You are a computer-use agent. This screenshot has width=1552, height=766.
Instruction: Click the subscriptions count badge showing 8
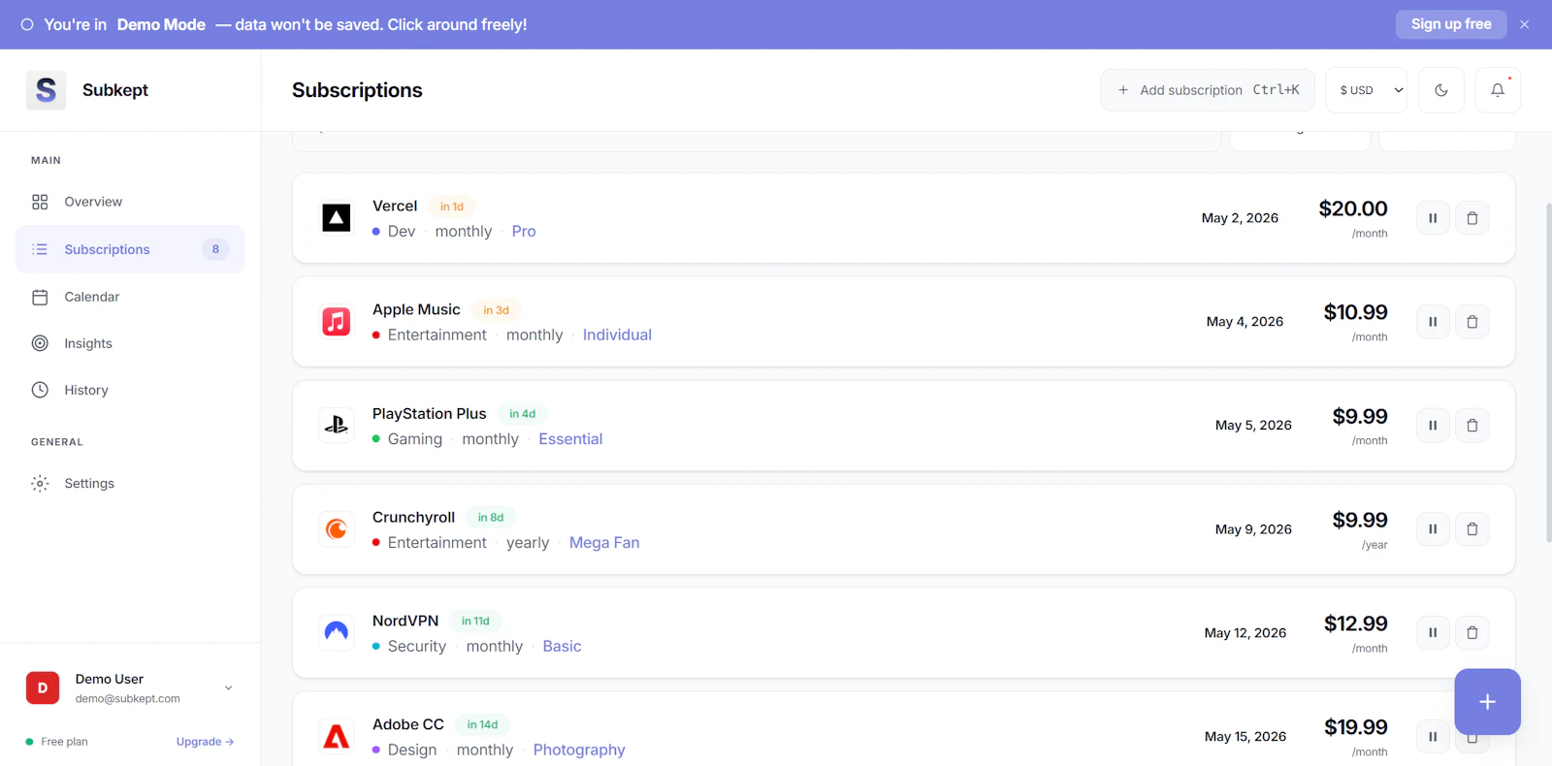tap(215, 249)
